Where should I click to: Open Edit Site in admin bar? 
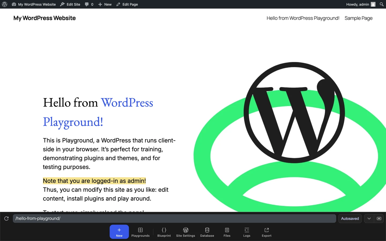tap(70, 4)
